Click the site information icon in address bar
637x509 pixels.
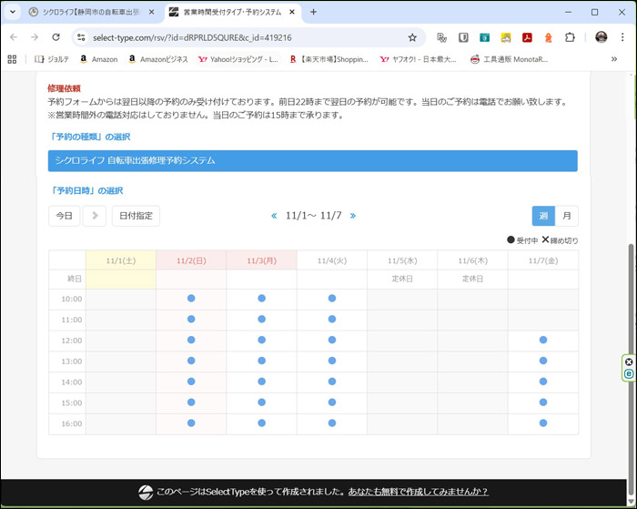click(81, 37)
